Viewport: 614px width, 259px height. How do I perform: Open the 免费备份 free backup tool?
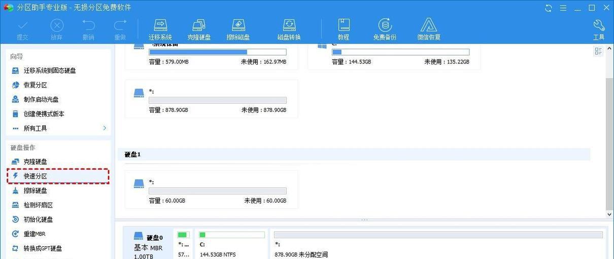(x=385, y=30)
